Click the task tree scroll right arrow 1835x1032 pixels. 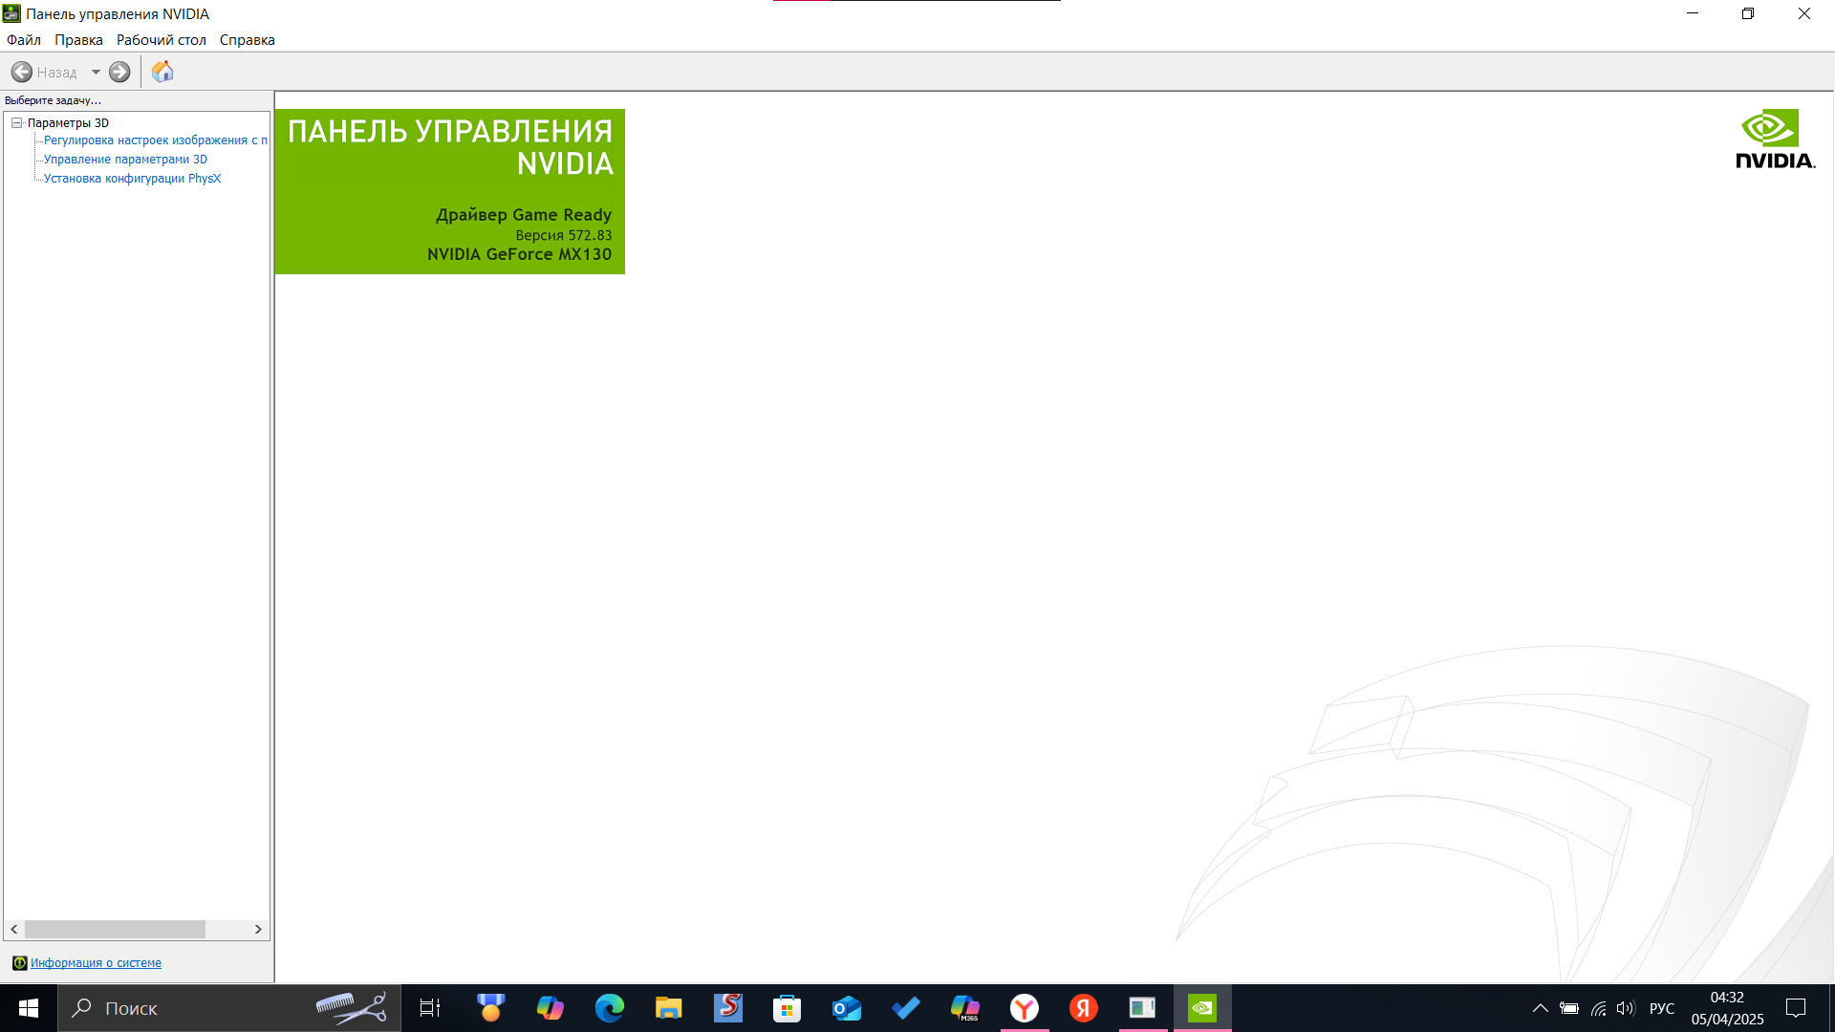click(x=258, y=929)
